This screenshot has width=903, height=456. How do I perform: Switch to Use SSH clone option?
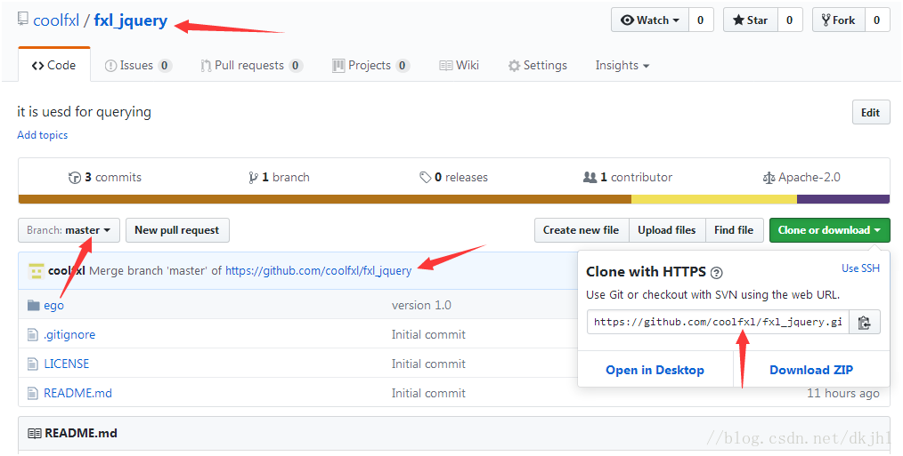tap(860, 268)
